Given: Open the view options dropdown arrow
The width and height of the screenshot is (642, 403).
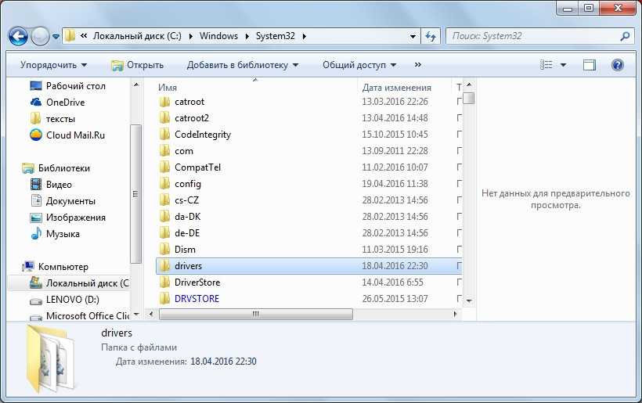Looking at the screenshot, I should point(564,65).
